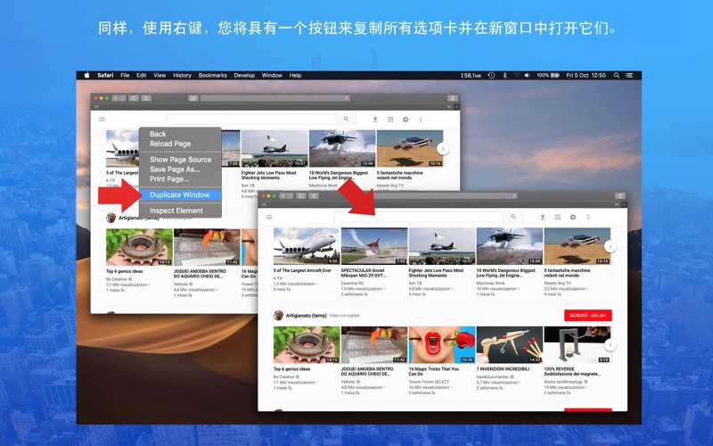Click Artigianato (tema) channel name, front window

[x=306, y=316]
